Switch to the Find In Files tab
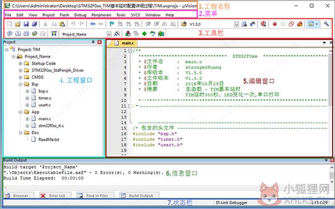This screenshot has height=209, width=335. [95, 196]
